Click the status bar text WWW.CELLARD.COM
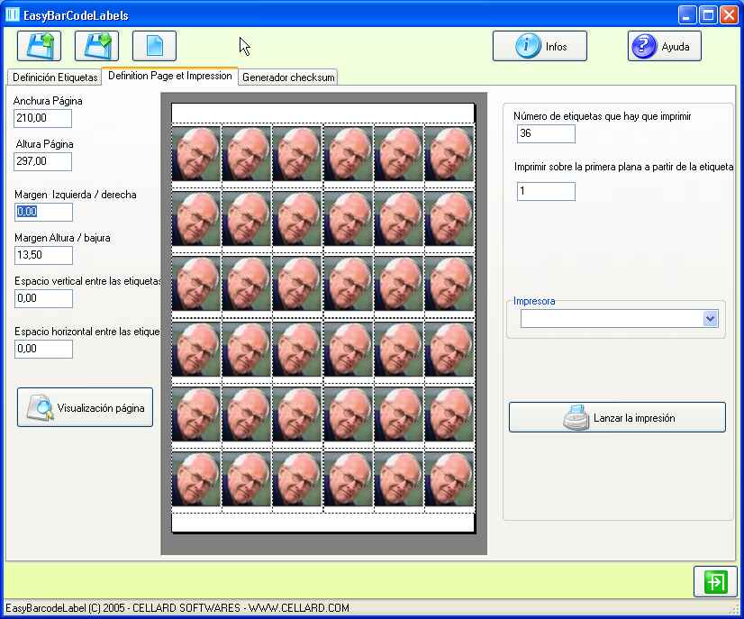This screenshot has height=619, width=744. (298, 608)
